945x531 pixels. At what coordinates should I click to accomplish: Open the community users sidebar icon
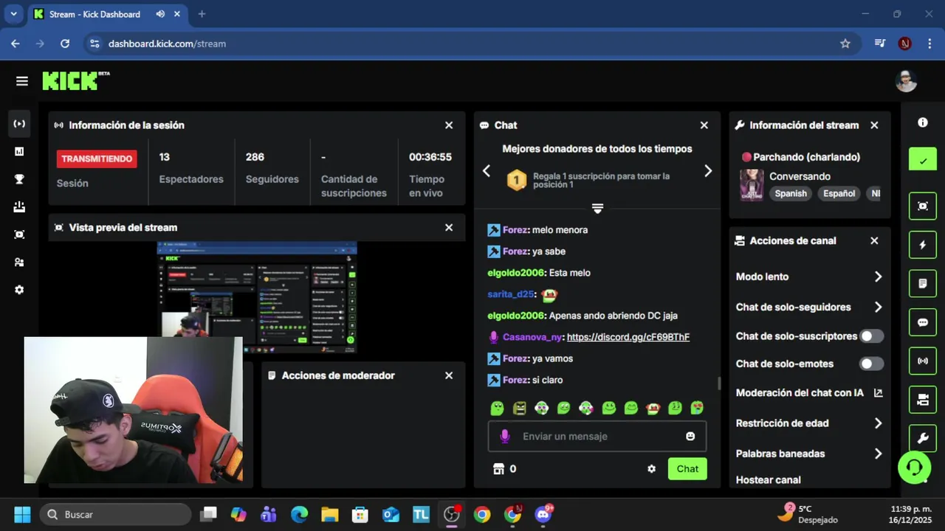pos(19,262)
